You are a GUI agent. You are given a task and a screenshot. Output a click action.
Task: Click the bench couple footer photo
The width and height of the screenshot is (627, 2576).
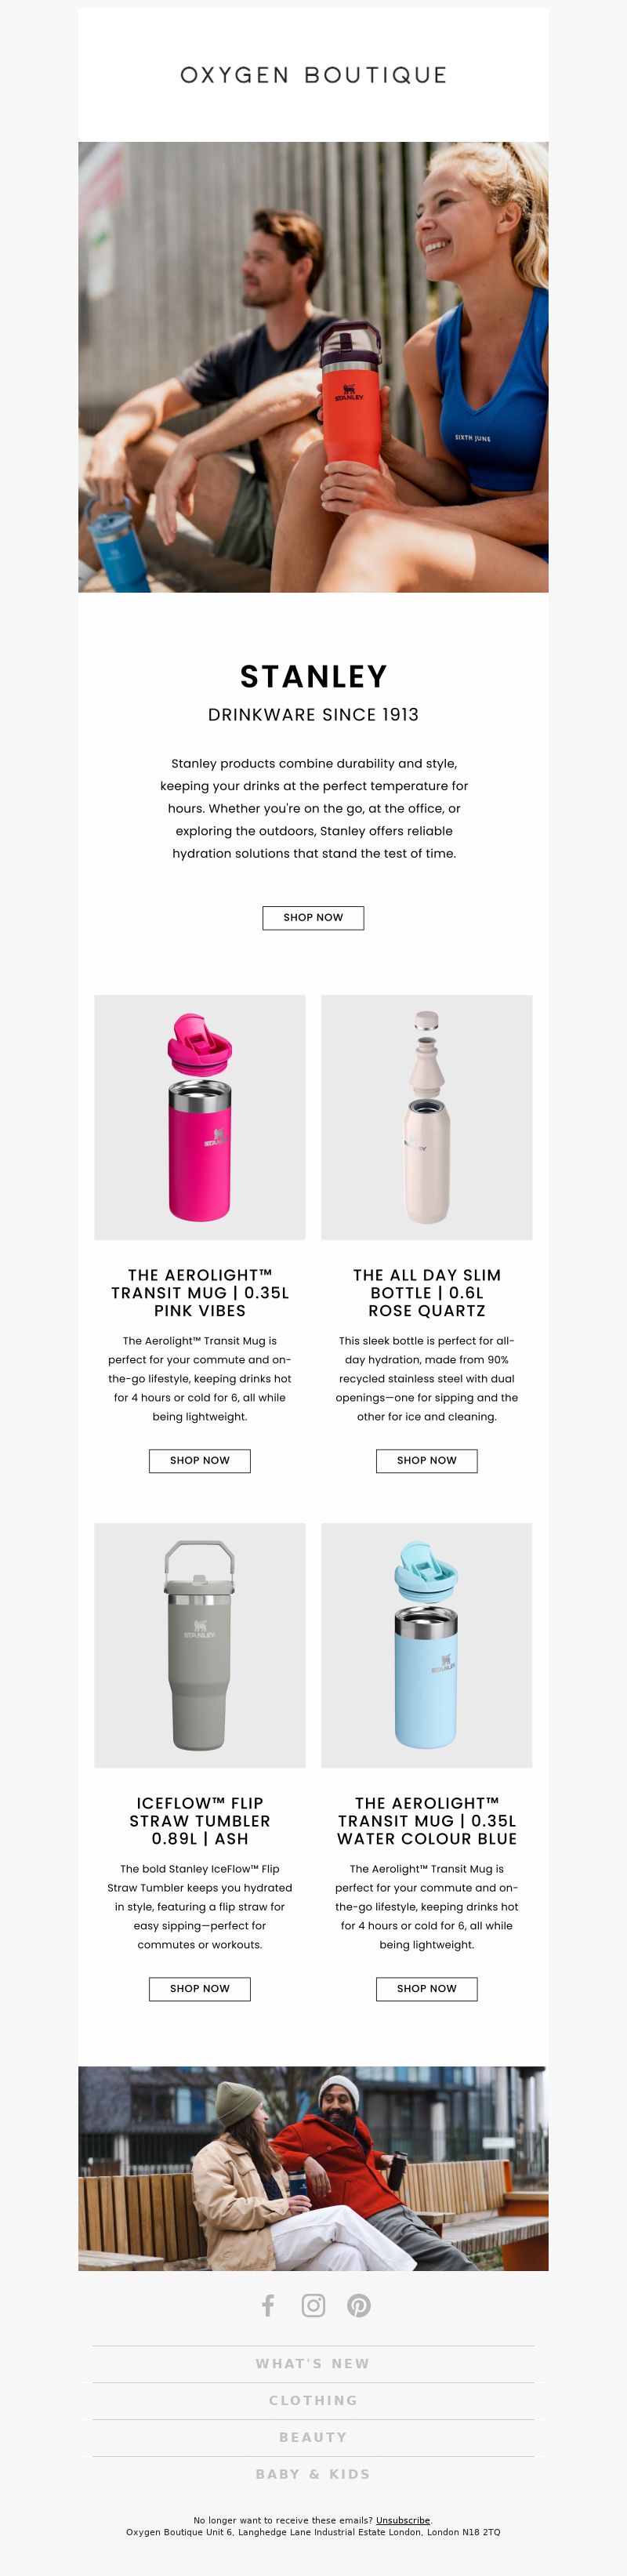point(313,2168)
